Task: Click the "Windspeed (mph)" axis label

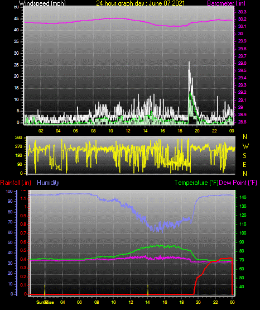Action: [42, 3]
